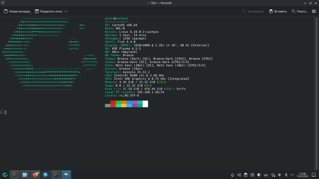Open Dolphin file manager in taskbar
319x179 pixels.
pos(25,175)
